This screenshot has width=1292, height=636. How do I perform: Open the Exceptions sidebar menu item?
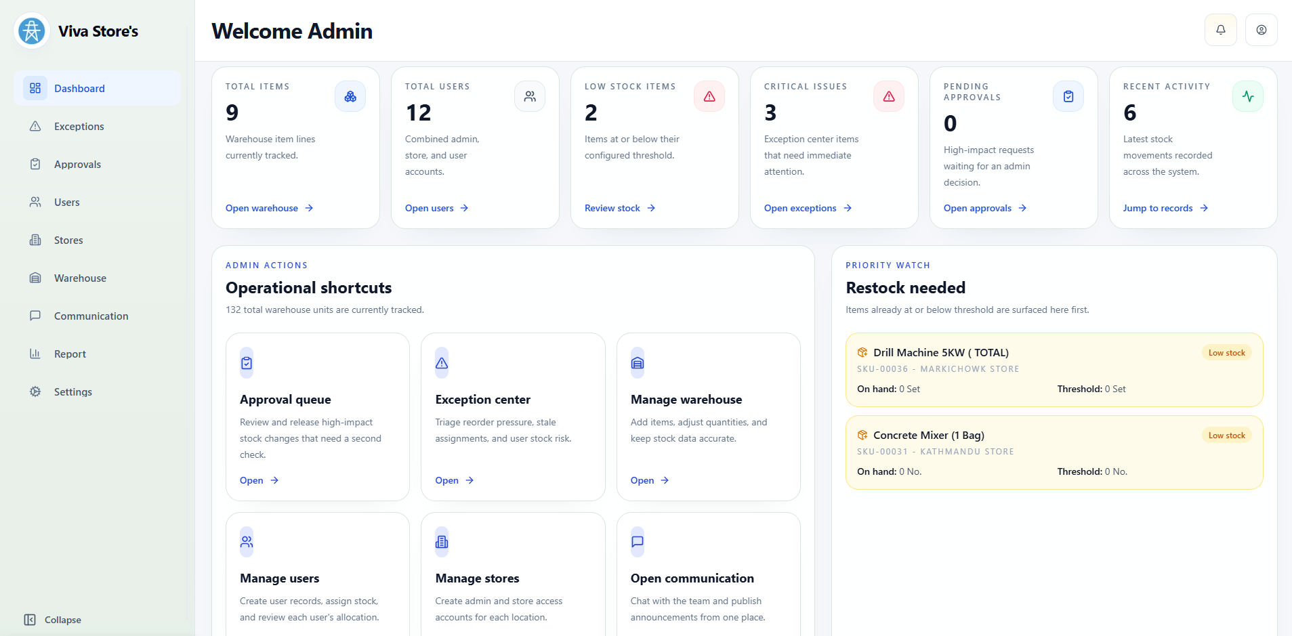click(97, 126)
